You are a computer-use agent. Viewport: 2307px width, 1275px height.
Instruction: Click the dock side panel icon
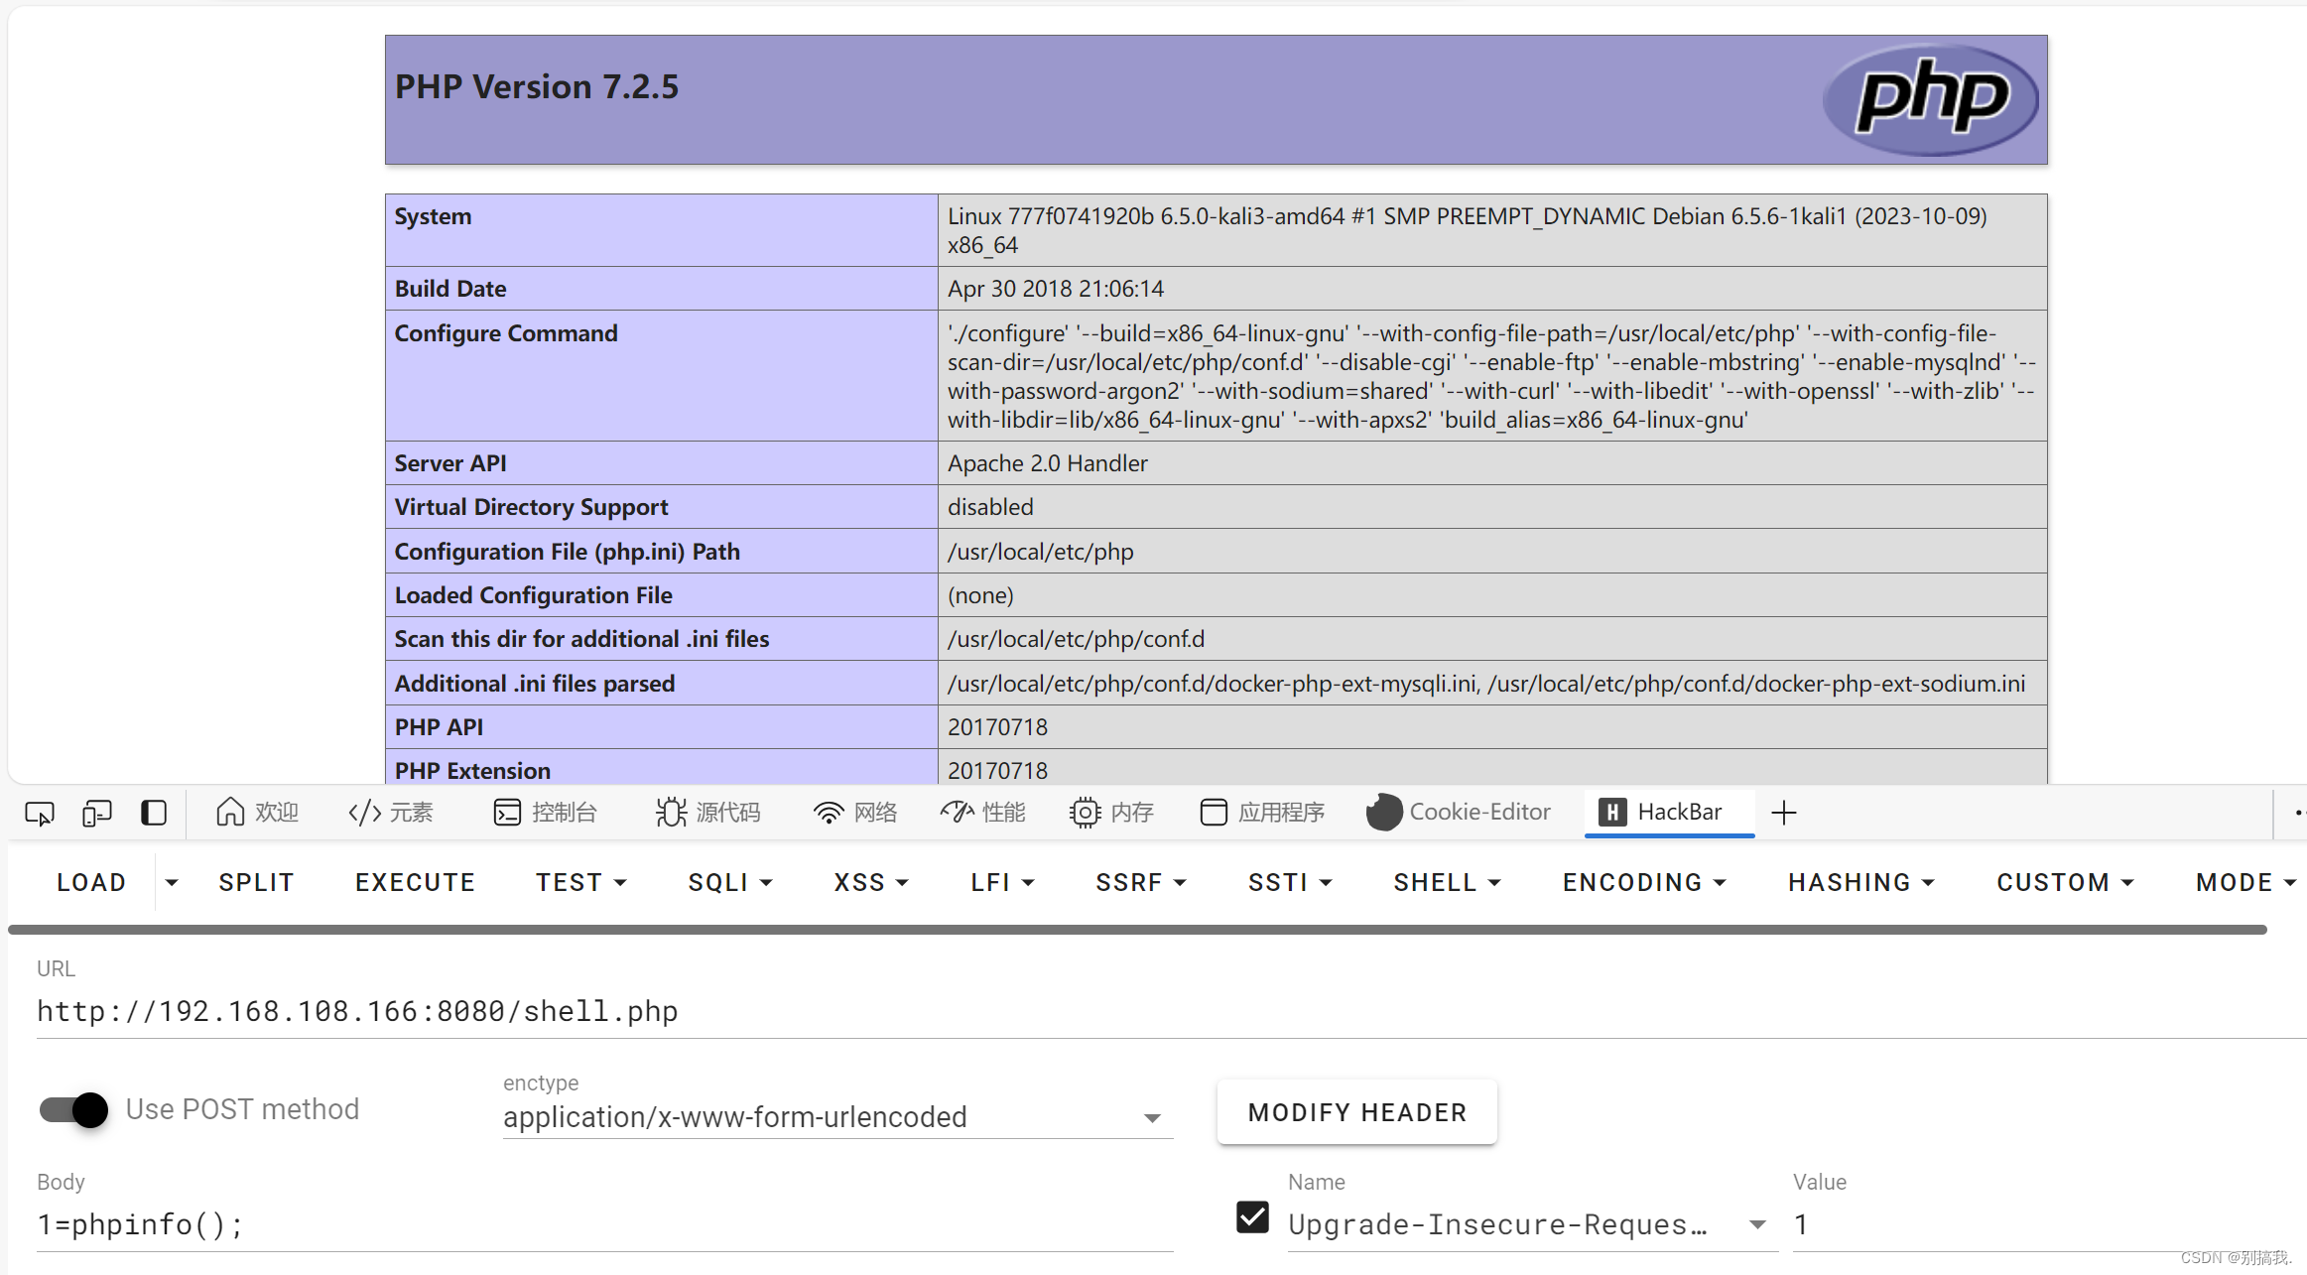click(154, 813)
